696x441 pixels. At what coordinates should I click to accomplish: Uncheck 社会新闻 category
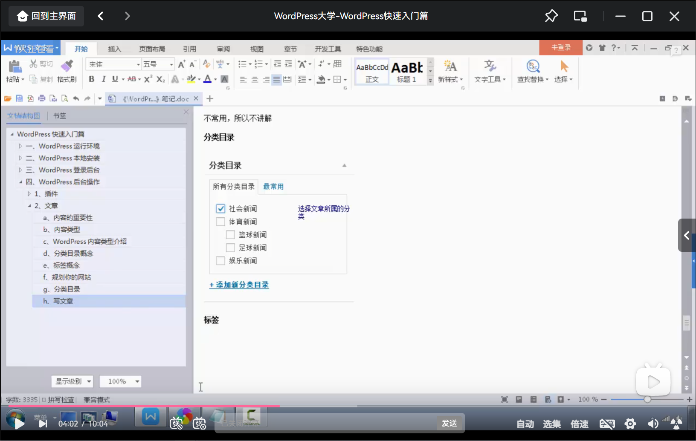(x=220, y=208)
